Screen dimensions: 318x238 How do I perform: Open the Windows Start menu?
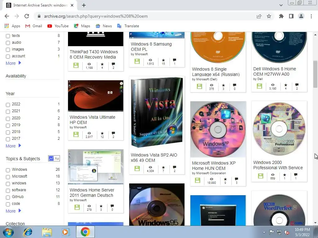pyautogui.click(x=8, y=232)
